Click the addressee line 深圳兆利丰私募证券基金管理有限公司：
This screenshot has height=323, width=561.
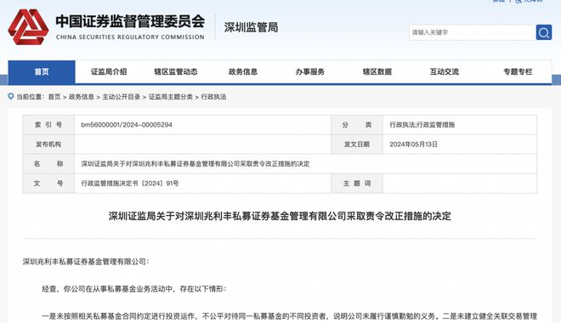pyautogui.click(x=86, y=262)
